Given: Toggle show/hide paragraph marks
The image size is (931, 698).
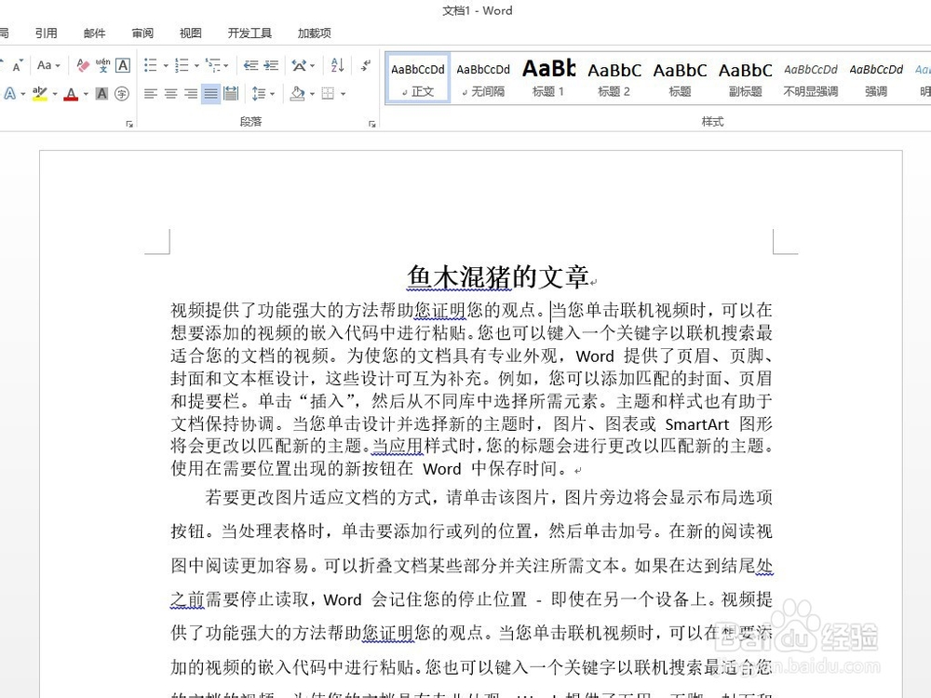Looking at the screenshot, I should coord(366,65).
